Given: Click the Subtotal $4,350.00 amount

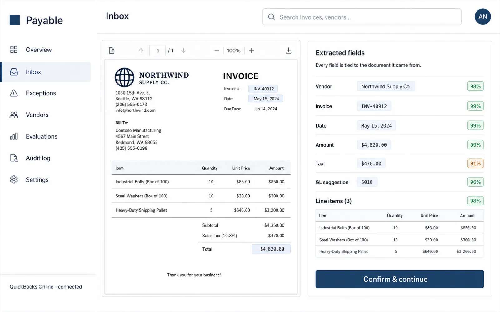Looking at the screenshot, I should (x=274, y=225).
